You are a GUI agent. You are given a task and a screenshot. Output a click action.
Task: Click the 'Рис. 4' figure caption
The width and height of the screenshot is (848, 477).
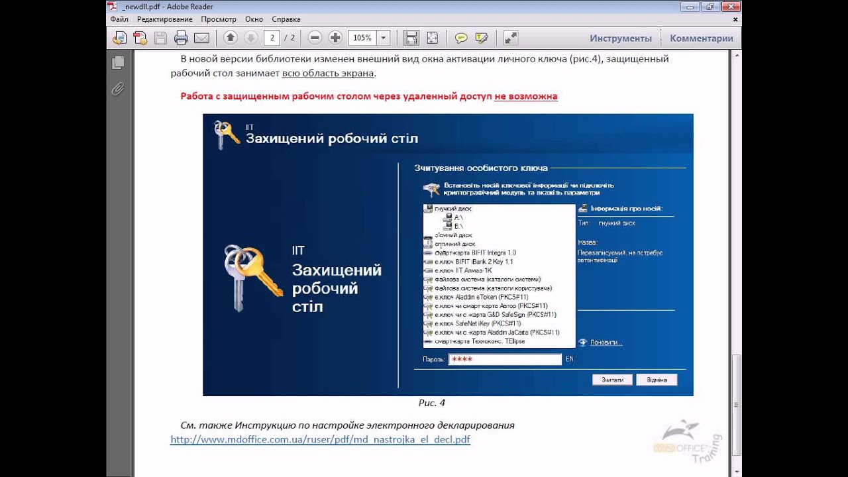click(x=431, y=402)
